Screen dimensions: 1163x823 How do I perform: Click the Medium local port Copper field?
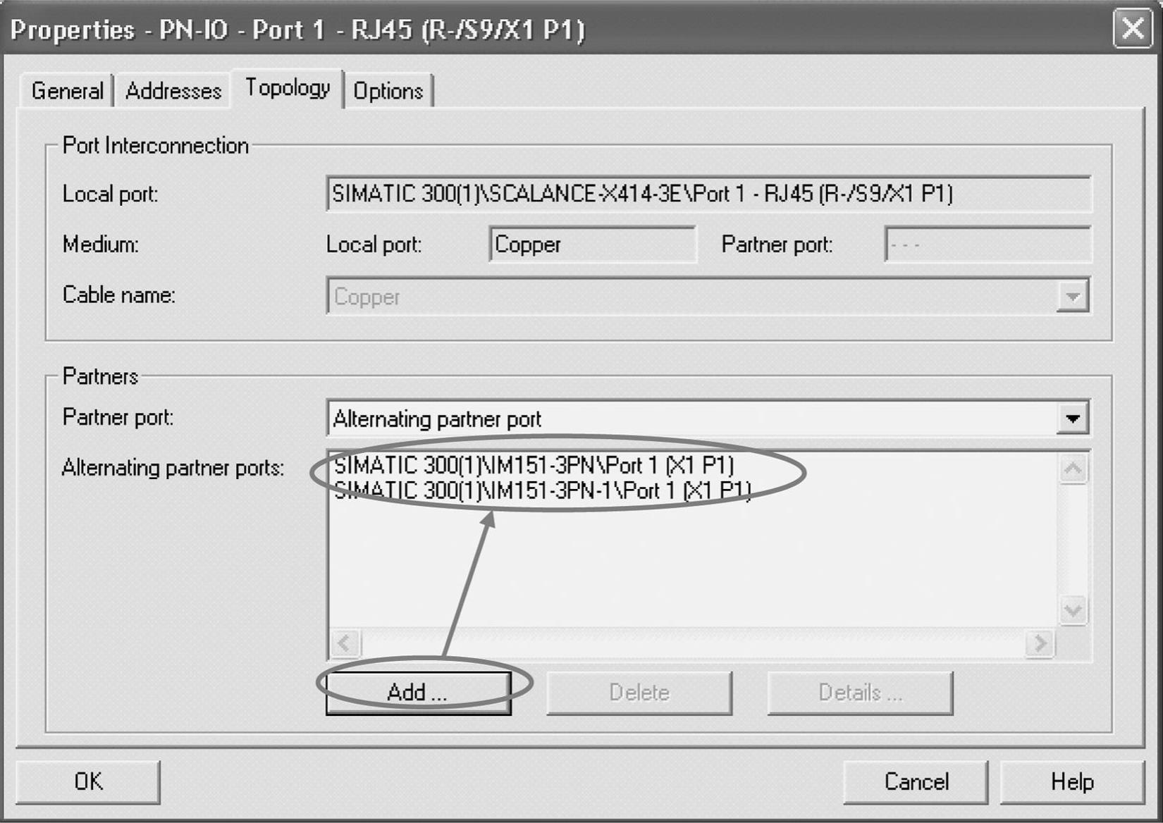pos(592,245)
